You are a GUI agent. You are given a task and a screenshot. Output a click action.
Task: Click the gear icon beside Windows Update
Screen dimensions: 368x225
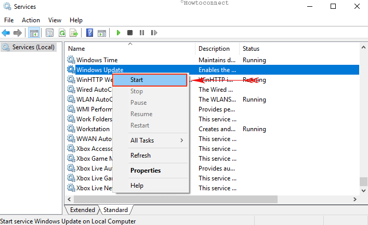tap(71, 69)
